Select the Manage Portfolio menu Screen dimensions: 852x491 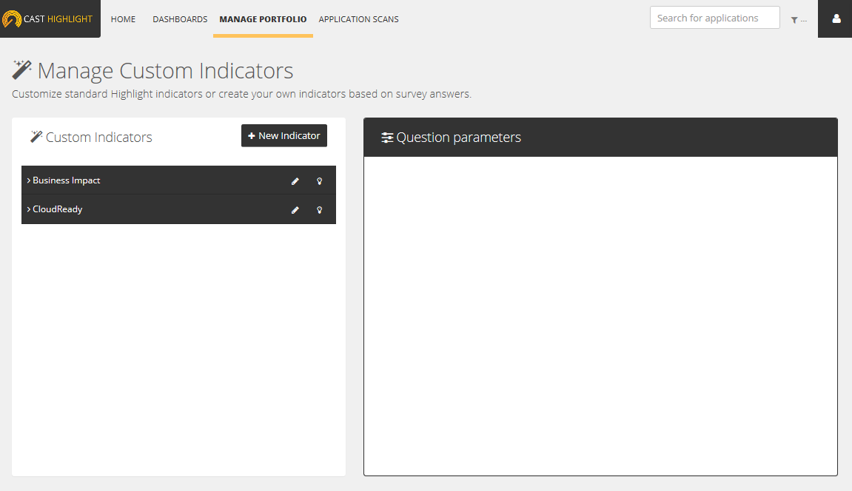coord(263,19)
